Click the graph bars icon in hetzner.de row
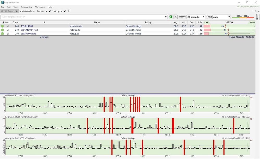The image size is (260, 159). (8, 30)
